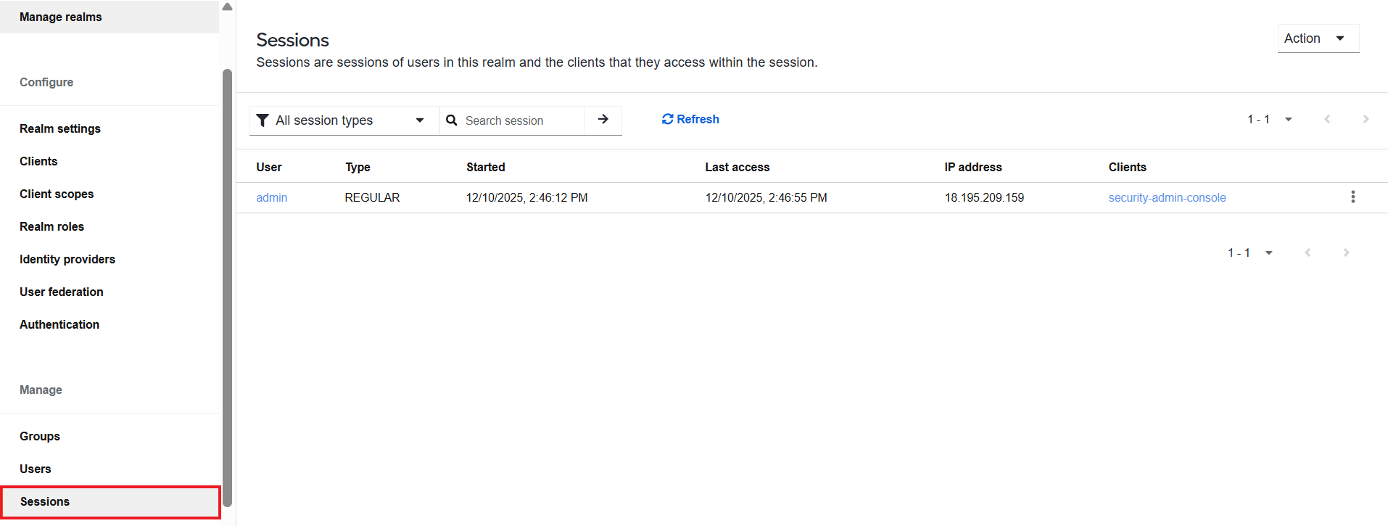The height and width of the screenshot is (526, 1388).
Task: Refresh the sessions list
Action: [690, 119]
